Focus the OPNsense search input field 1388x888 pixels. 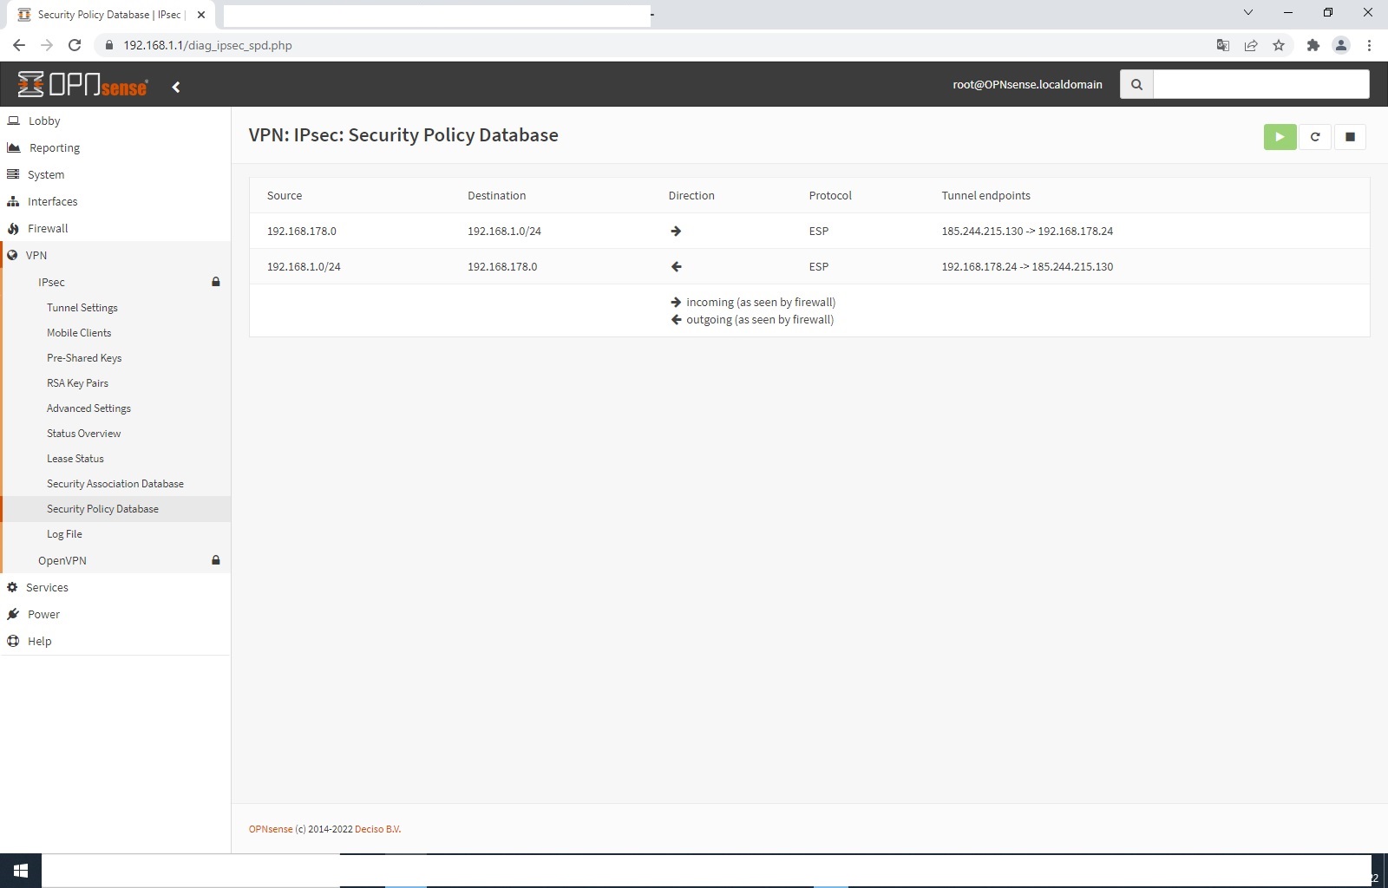pyautogui.click(x=1261, y=84)
